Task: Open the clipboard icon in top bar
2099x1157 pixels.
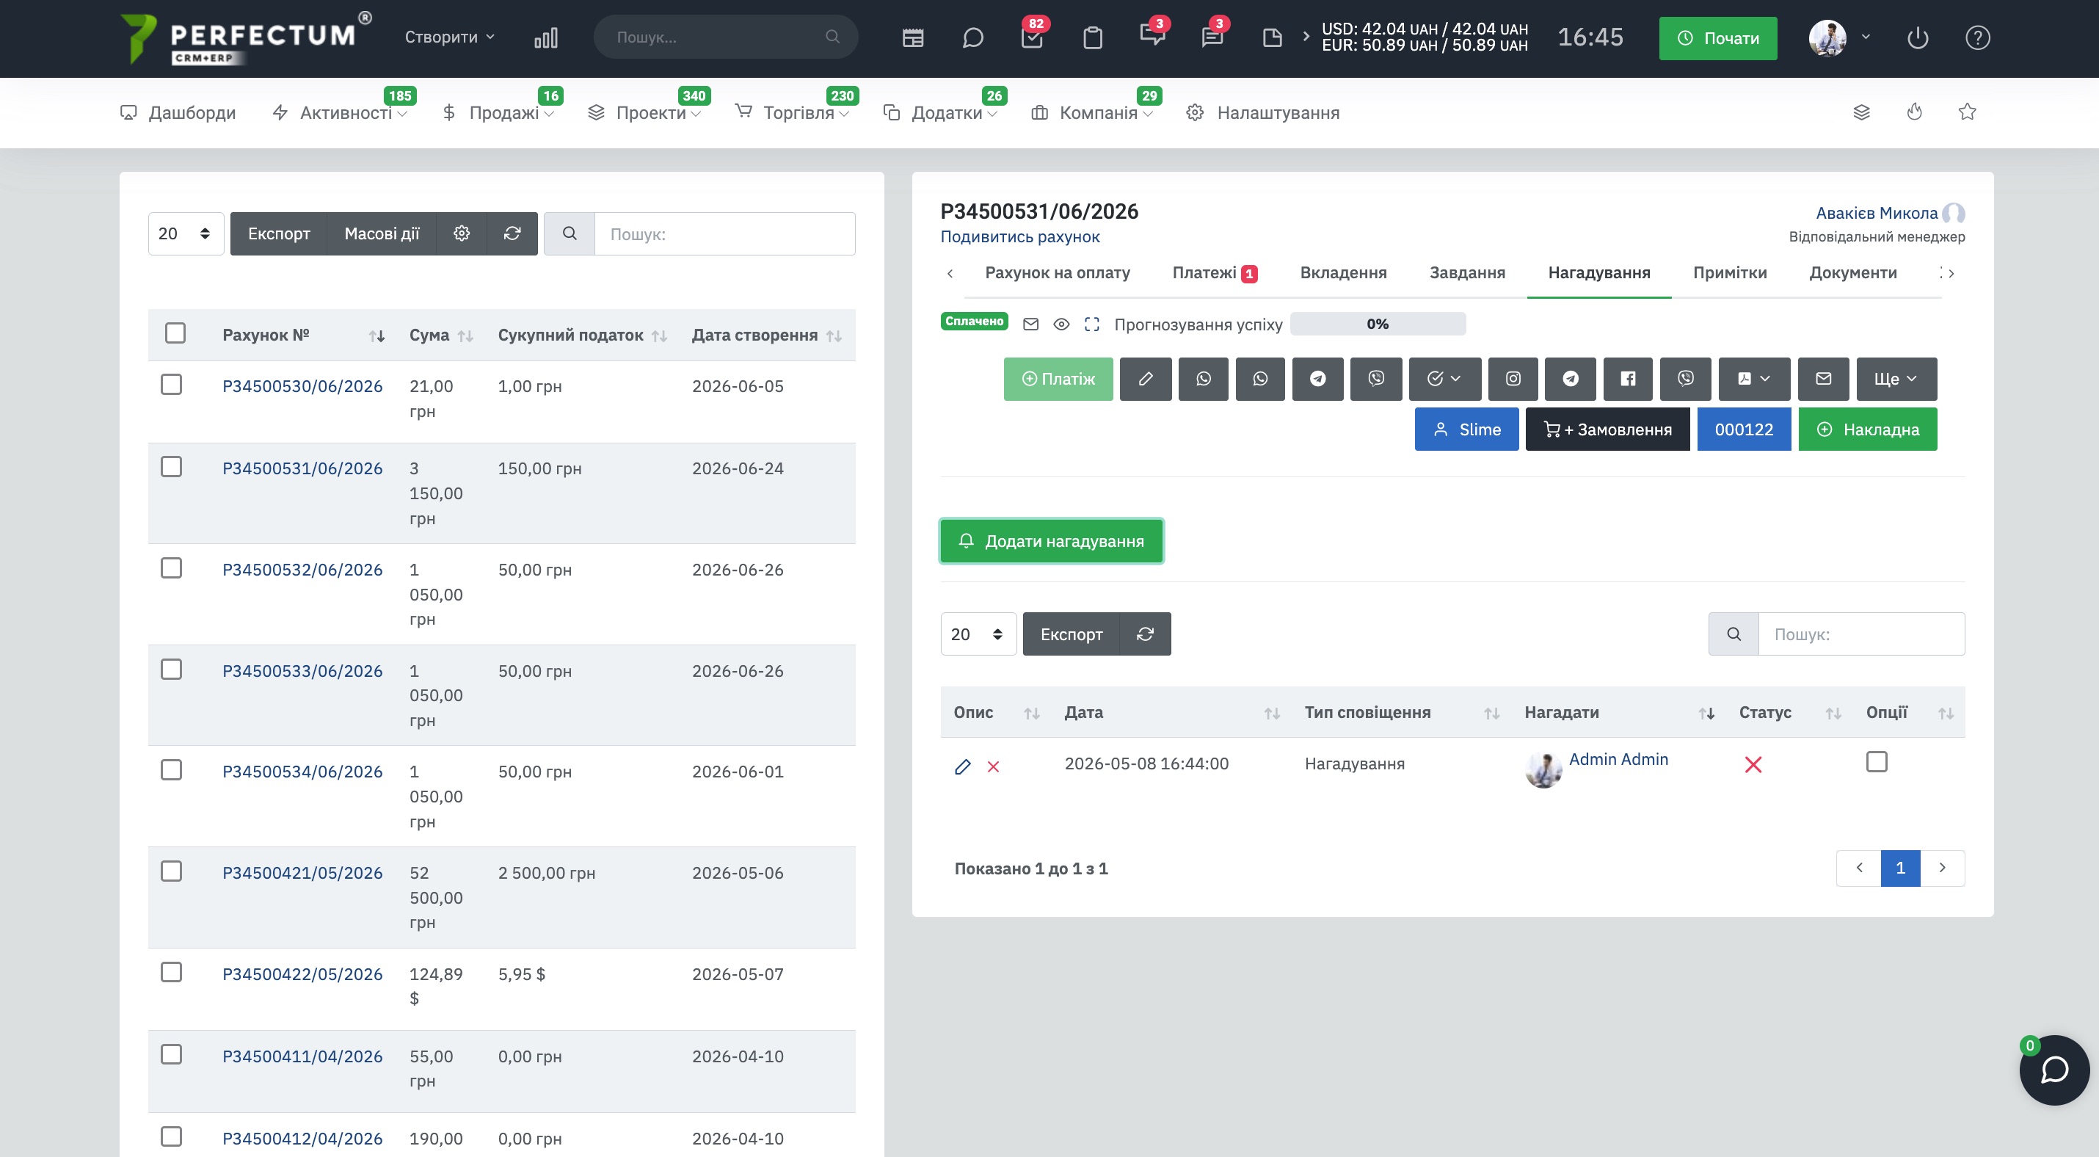Action: coord(1093,37)
